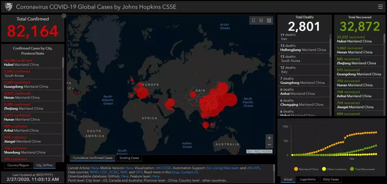Select Jiangxi 754 recovered entry
The image size is (387, 184).
coord(359,105)
